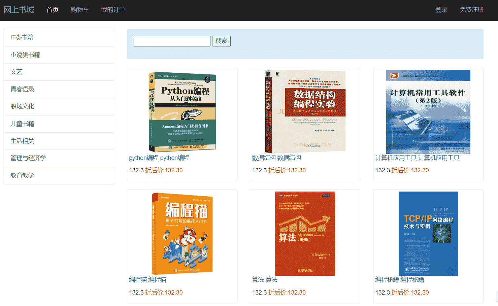The image size is (498, 306).
Task: Click the 折后价:132.30 under 数据结构
Action: (x=287, y=170)
